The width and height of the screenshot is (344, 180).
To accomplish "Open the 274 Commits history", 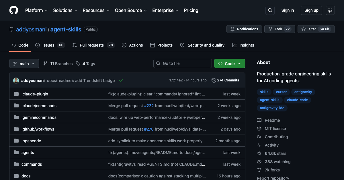I will tap(225, 80).
